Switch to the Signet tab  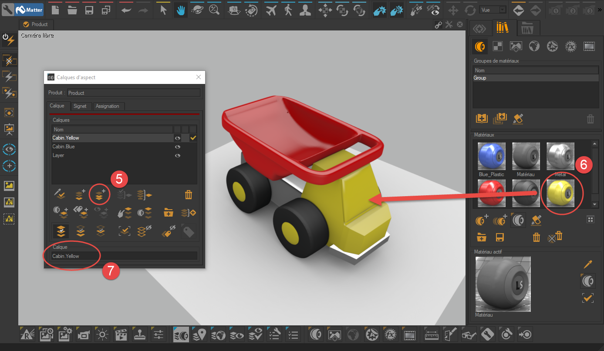pos(80,106)
